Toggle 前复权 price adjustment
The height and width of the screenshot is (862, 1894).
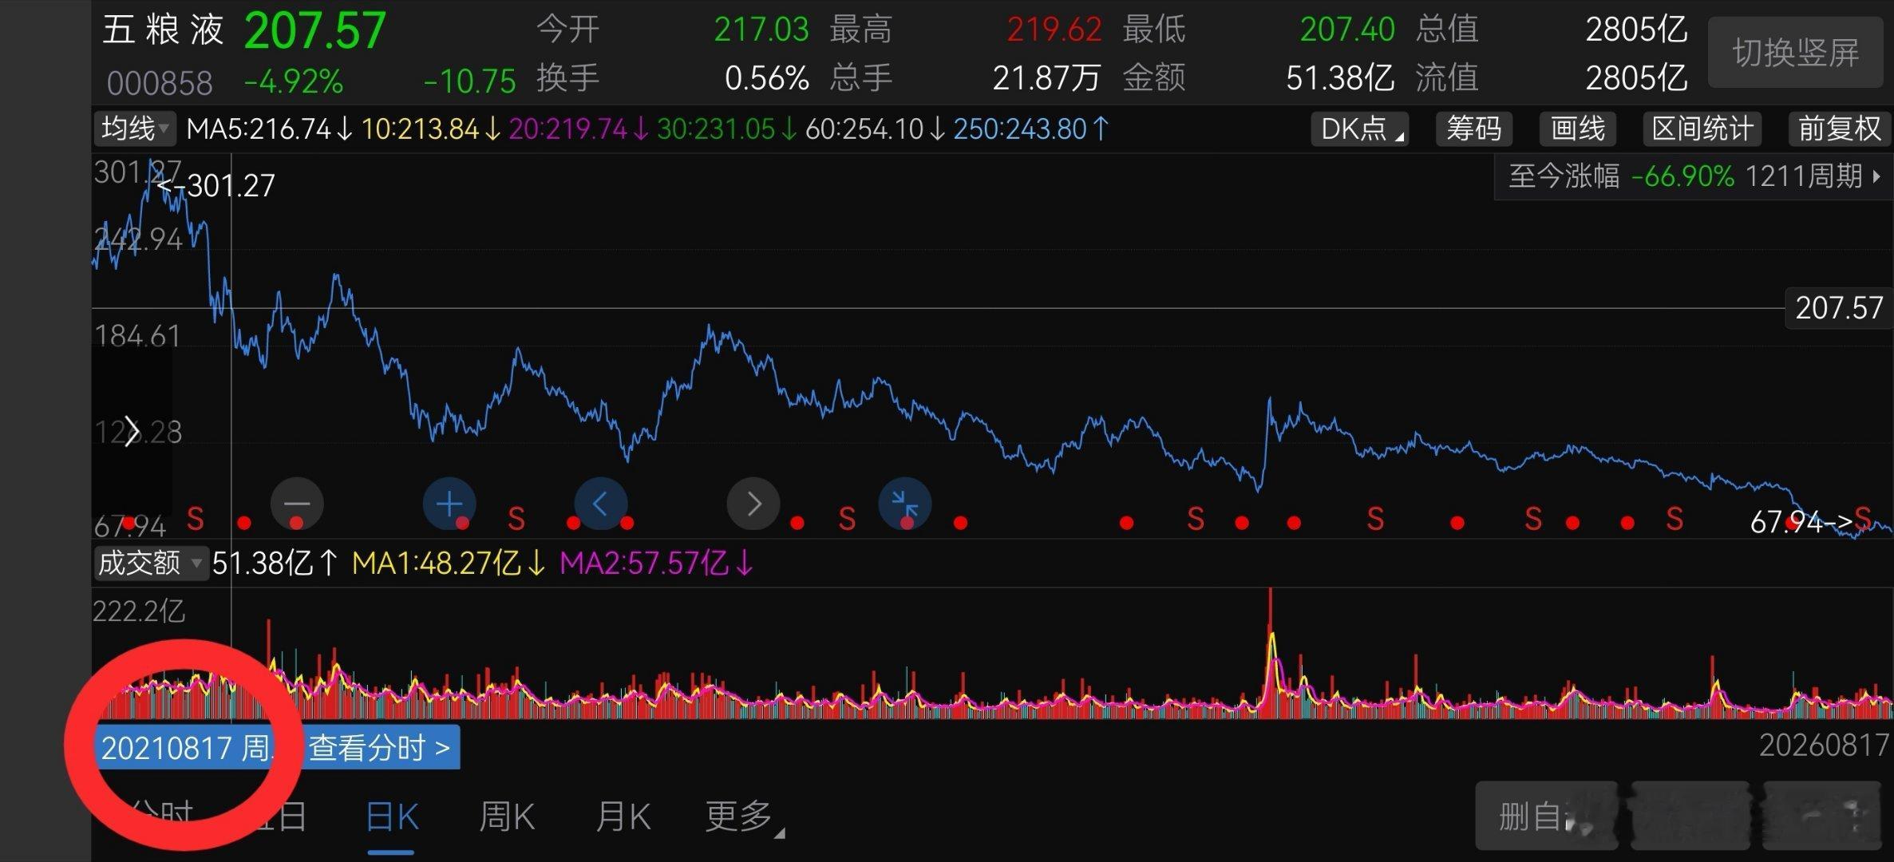click(1840, 129)
